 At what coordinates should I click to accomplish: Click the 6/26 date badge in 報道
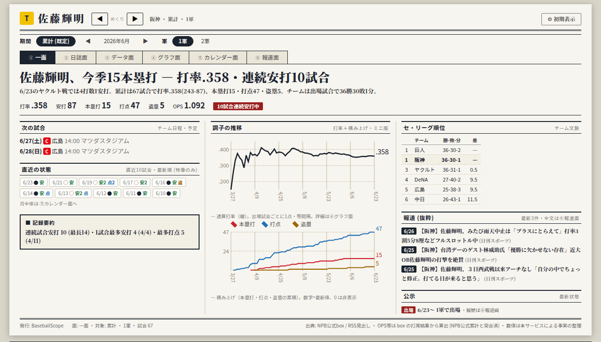pos(408,231)
